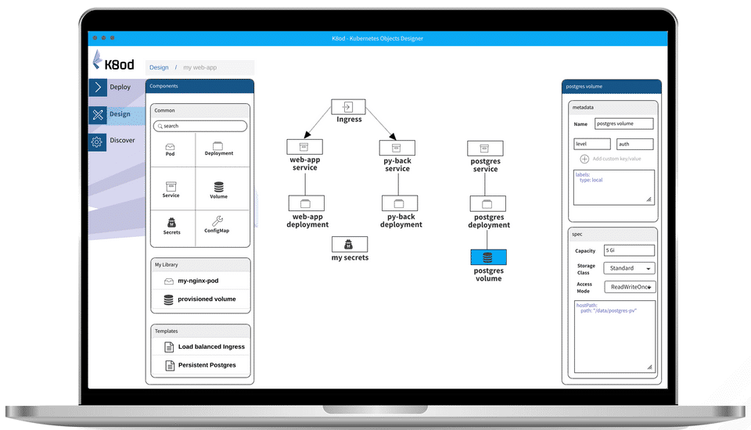Click the Design breadcrumb link
Image resolution: width=751 pixels, height=430 pixels.
(x=159, y=67)
